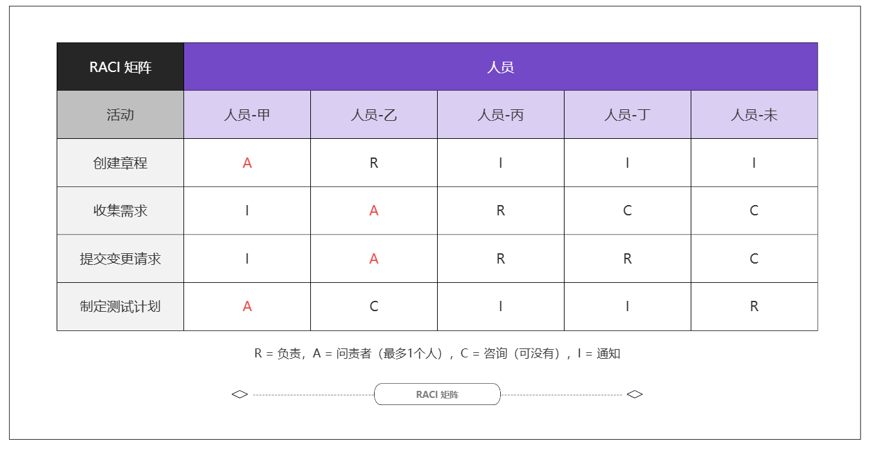869x450 pixels.
Task: Click the right diamond icon beside the bottom label
Action: point(635,394)
